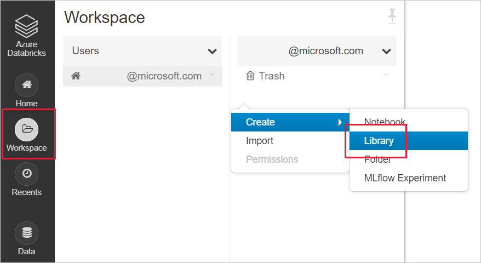Pin the Workspace panel

(x=392, y=17)
